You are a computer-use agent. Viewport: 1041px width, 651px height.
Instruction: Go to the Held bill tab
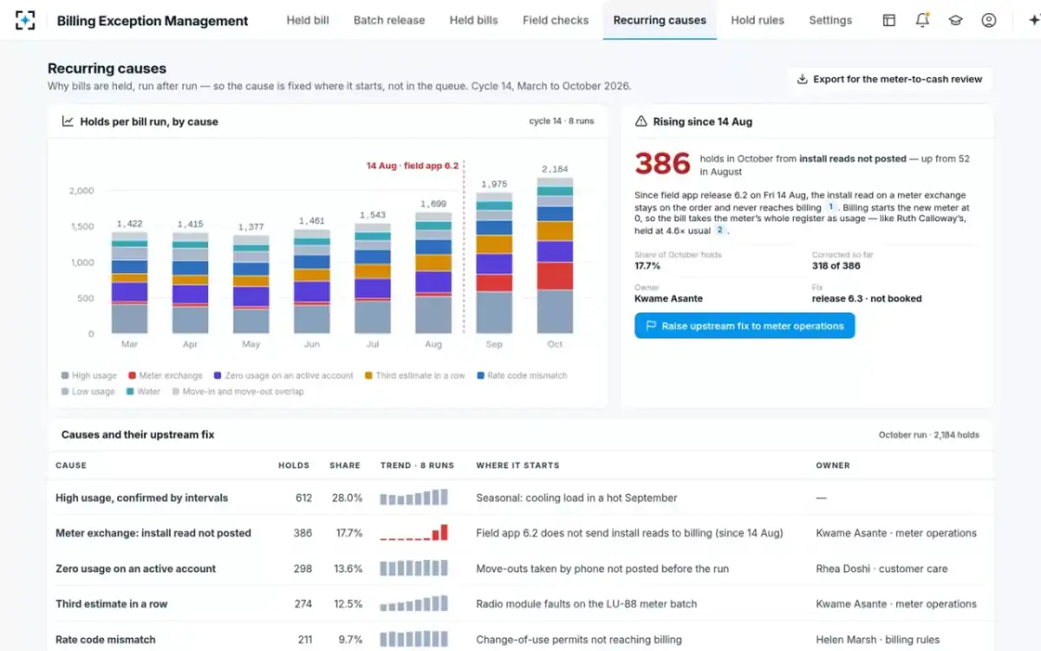coord(308,20)
